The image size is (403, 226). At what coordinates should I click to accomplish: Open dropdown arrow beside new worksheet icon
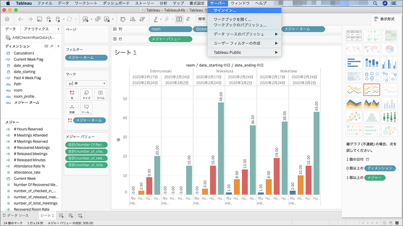92,20
